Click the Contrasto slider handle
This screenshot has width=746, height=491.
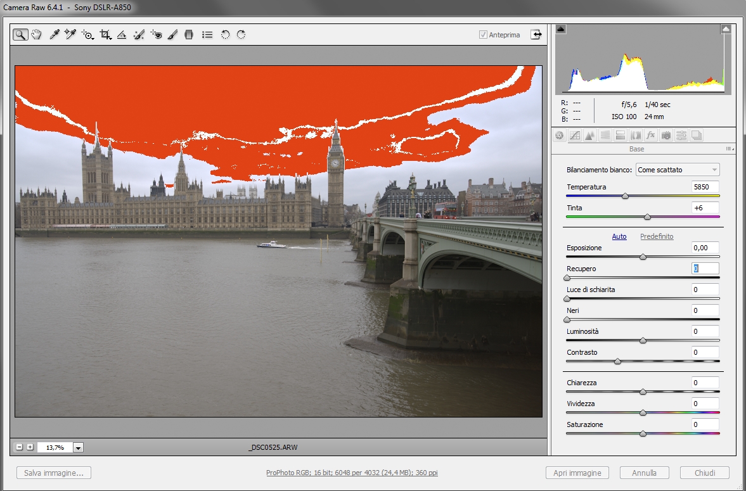(x=617, y=361)
